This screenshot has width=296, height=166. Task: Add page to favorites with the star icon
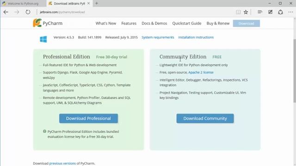pos(246,12)
